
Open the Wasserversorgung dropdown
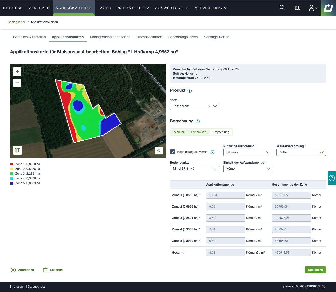click(x=301, y=152)
